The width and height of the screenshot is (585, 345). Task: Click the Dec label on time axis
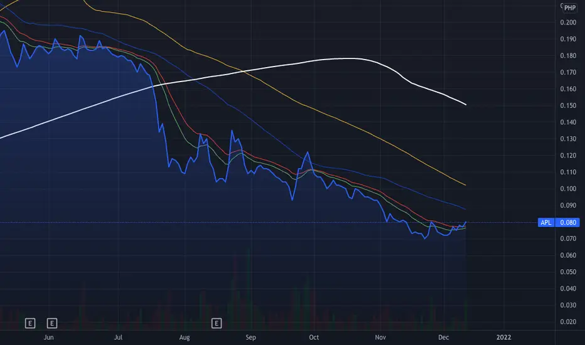point(443,337)
